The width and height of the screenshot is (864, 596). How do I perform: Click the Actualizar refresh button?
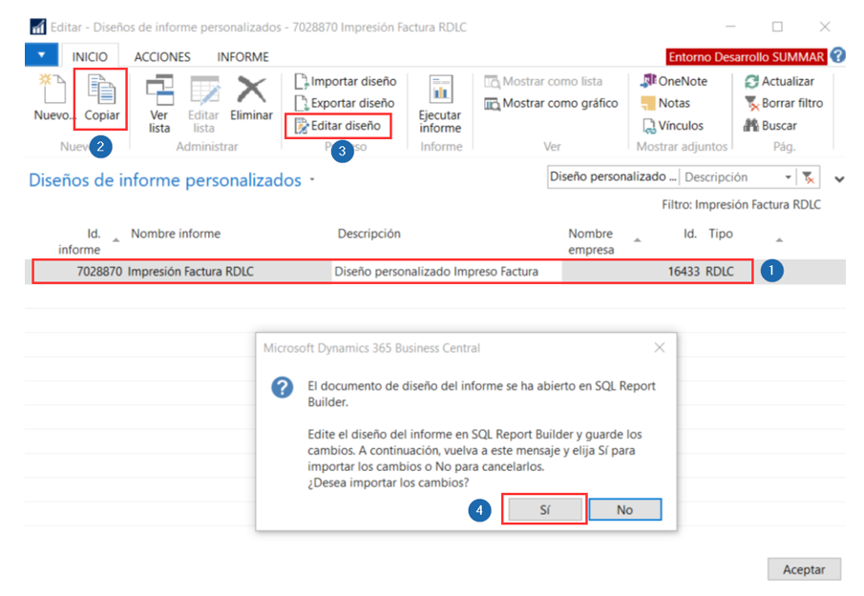point(779,81)
